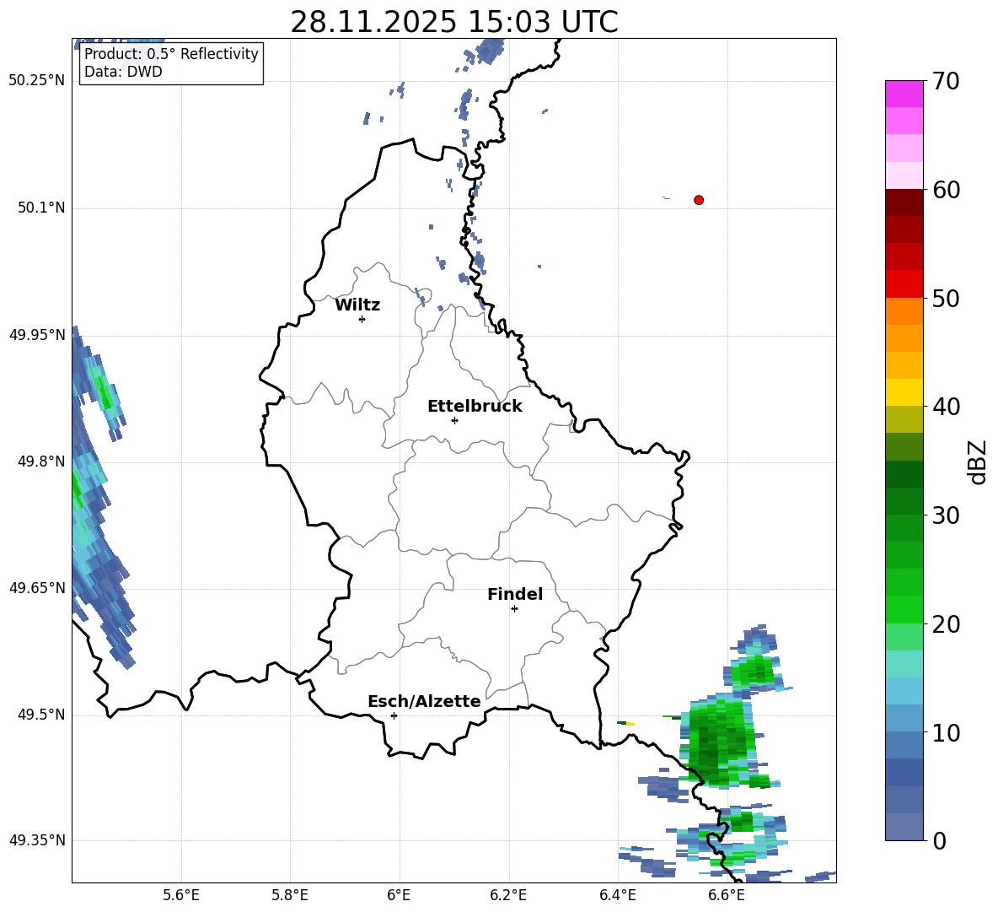Click the 49.95°N latitude label
Viewport: 998px width, 912px height.
coord(37,335)
